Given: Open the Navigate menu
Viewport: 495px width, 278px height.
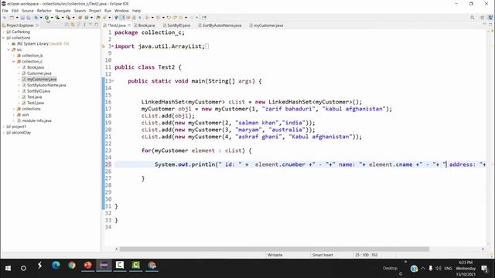Looking at the screenshot, I should [63, 11].
